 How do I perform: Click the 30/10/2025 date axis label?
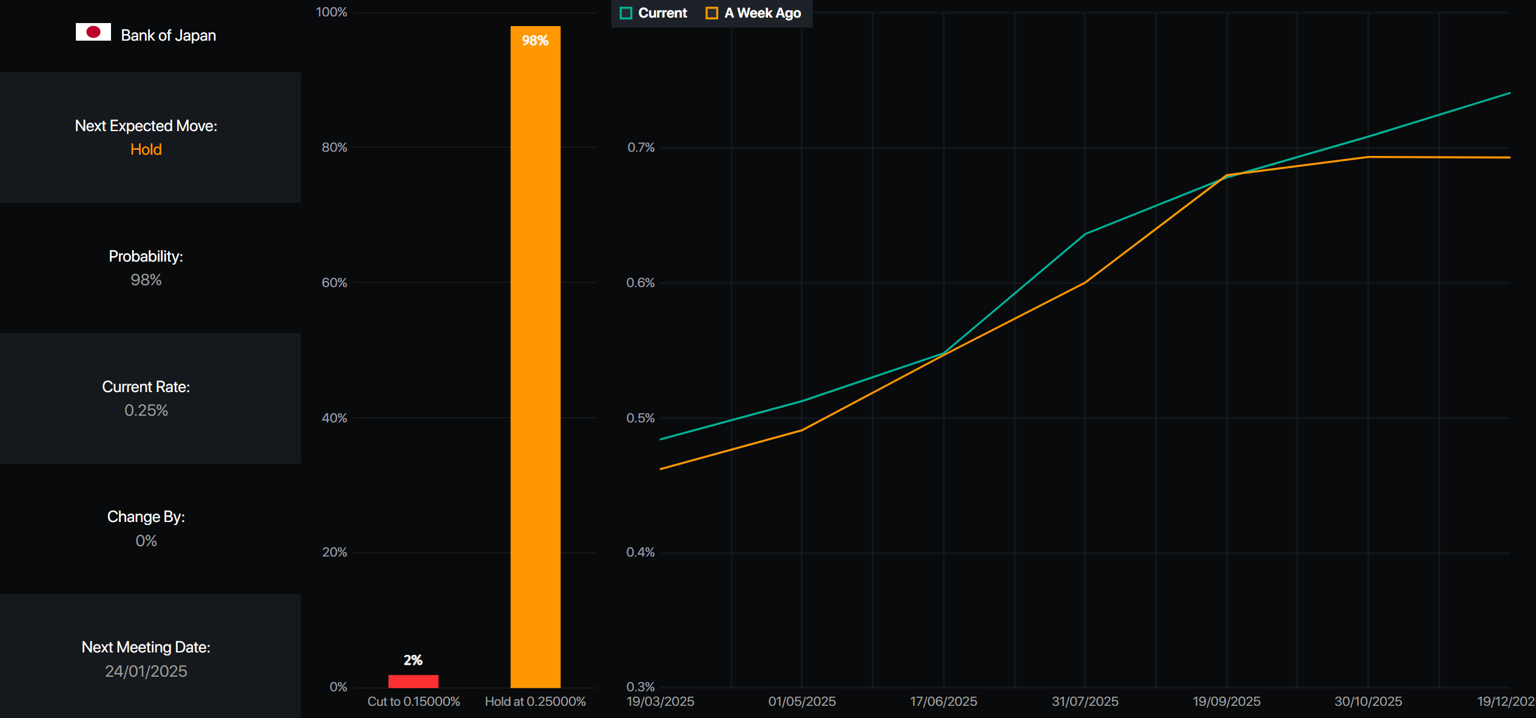(1368, 702)
